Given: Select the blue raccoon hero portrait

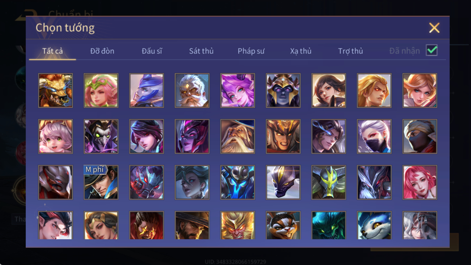Looking at the screenshot, I should (x=374, y=225).
